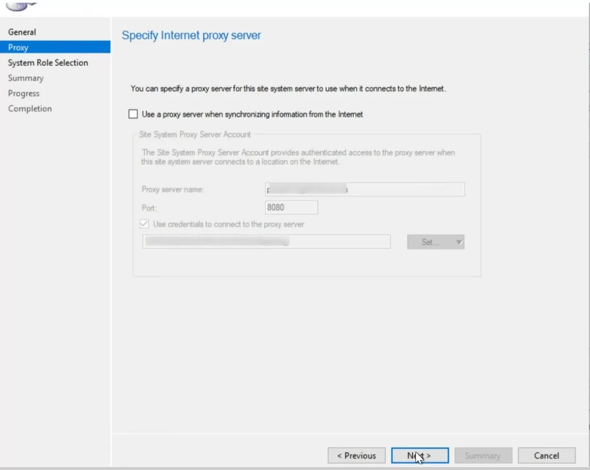Cancel the wizard
590x470 pixels.
pos(547,455)
